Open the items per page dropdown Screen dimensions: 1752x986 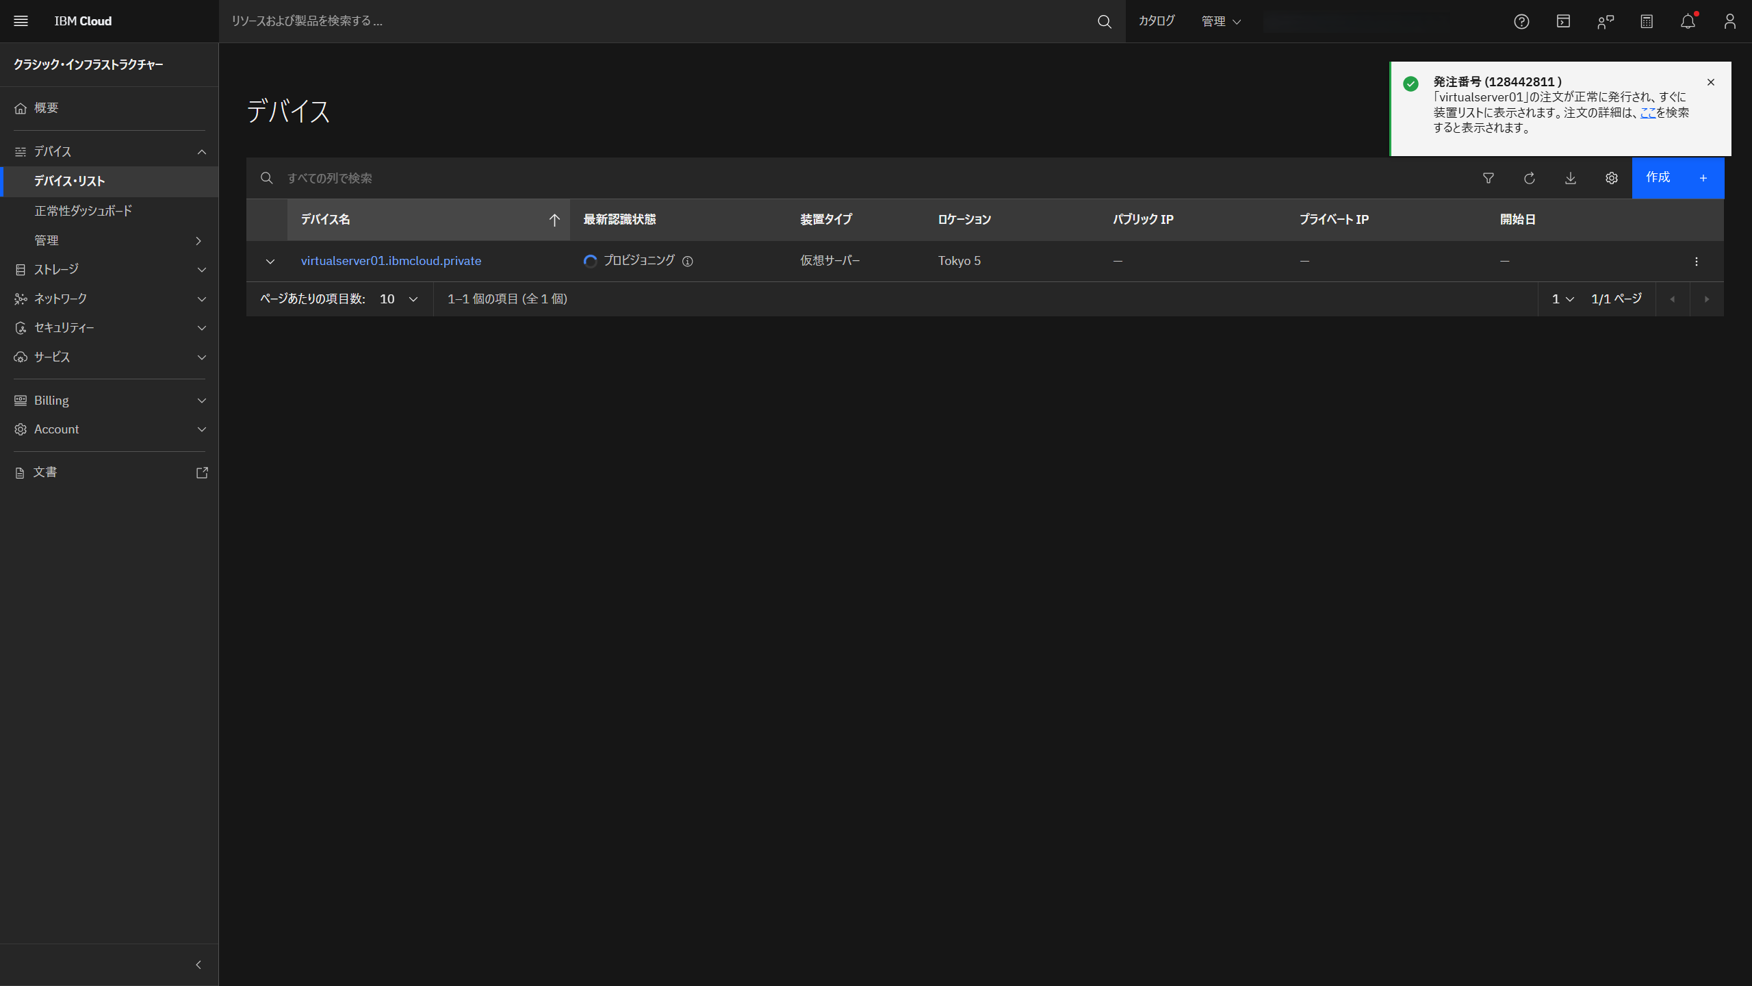(397, 299)
